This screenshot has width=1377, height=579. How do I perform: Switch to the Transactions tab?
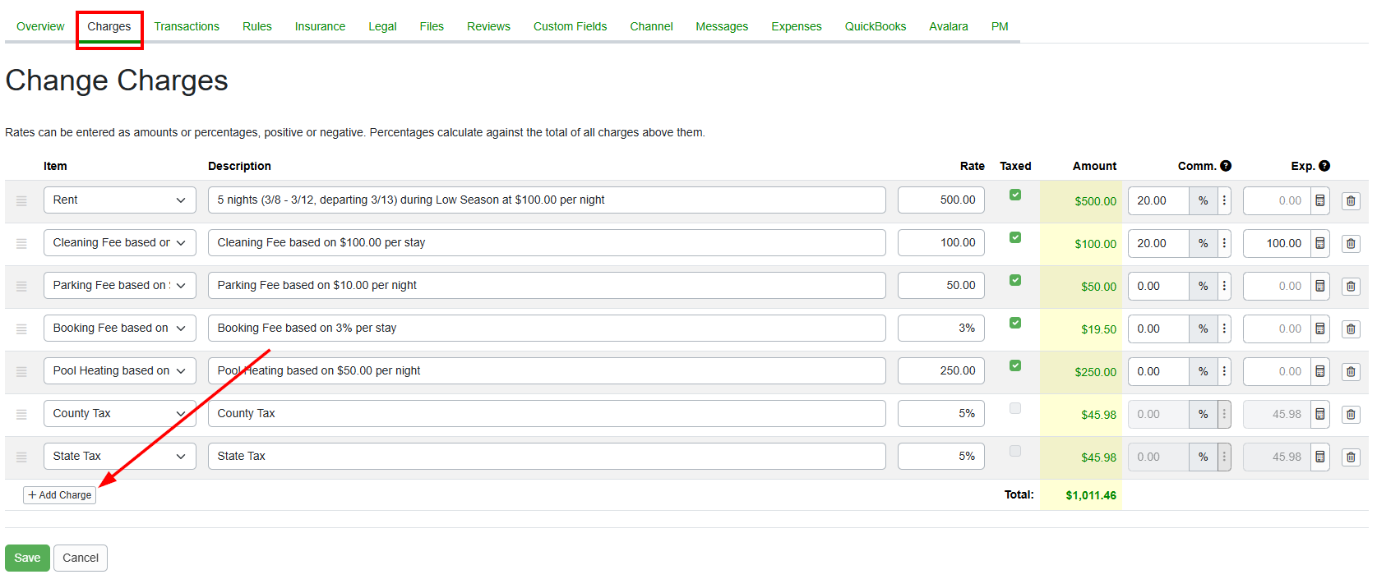point(187,26)
